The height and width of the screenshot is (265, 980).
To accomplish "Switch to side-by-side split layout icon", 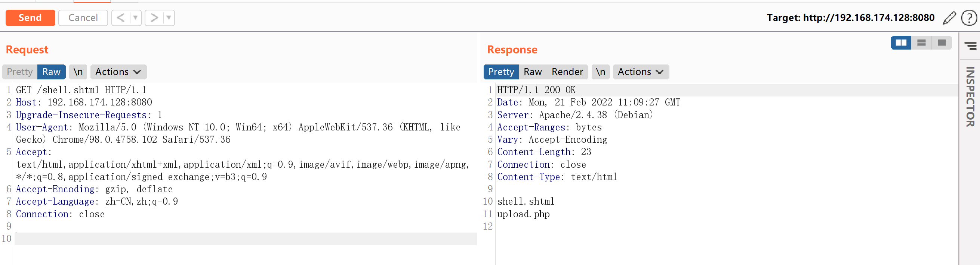I will click(900, 42).
